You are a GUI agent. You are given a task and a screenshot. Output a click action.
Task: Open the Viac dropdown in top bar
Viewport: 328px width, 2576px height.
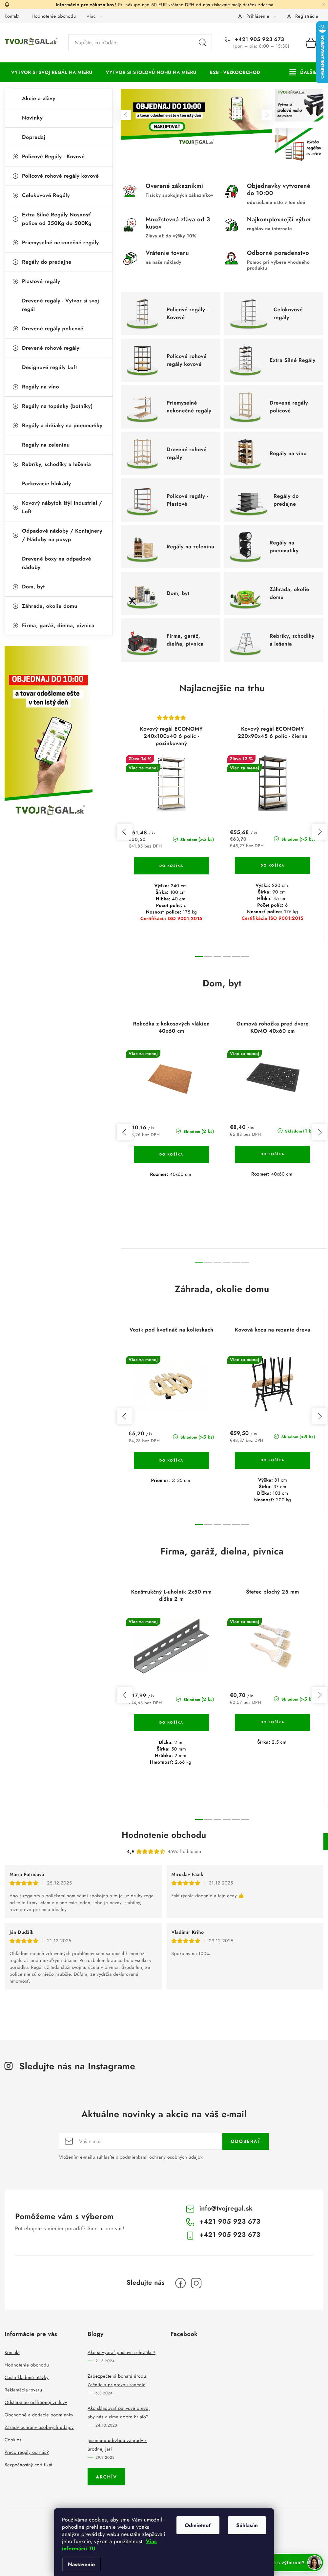[92, 16]
